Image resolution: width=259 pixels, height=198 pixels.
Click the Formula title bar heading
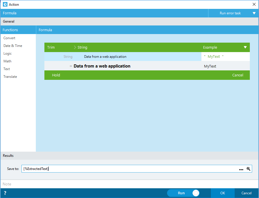9,13
